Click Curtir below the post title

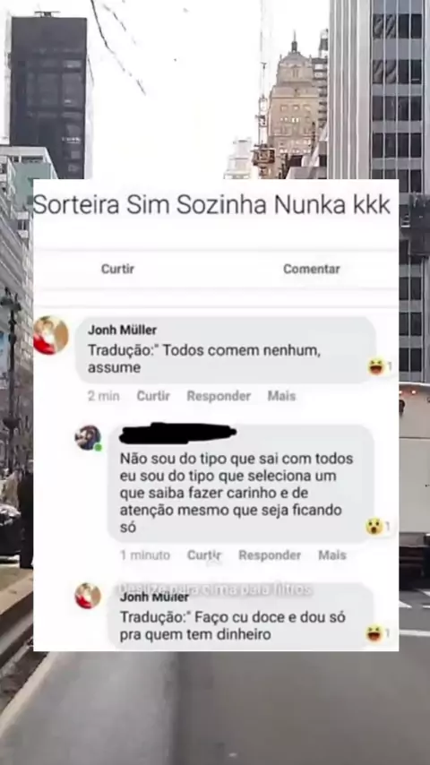117,269
